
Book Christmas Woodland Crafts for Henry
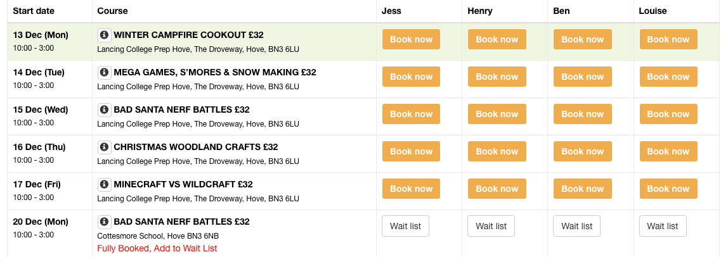point(497,151)
